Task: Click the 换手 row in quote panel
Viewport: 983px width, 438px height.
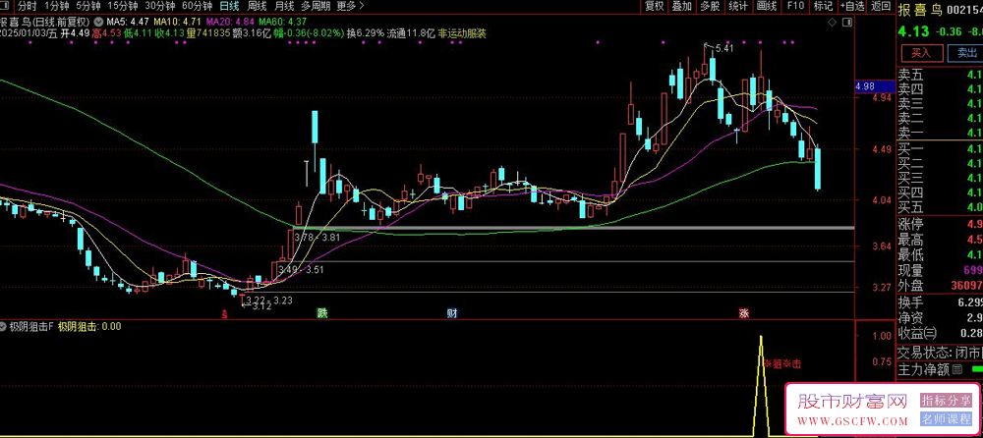Action: (x=940, y=302)
